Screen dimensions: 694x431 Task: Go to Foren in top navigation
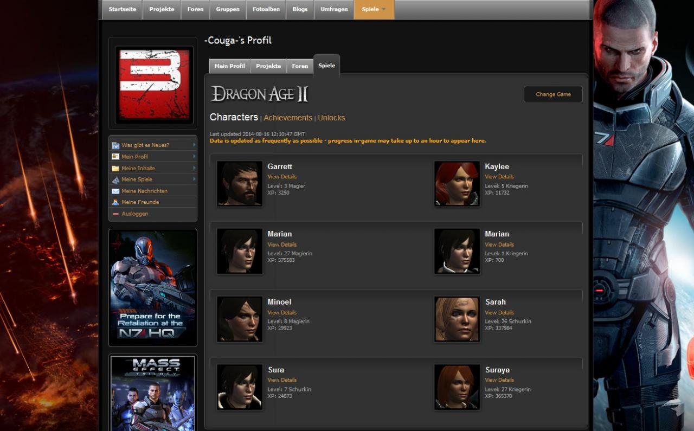pos(195,9)
